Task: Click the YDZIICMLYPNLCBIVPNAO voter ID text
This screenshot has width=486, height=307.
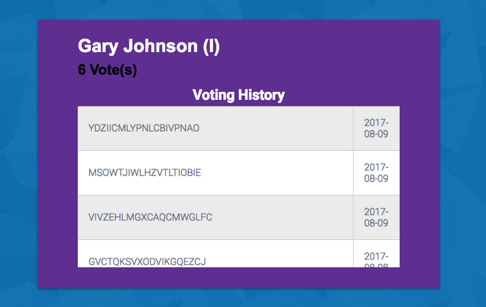Action: tap(144, 128)
